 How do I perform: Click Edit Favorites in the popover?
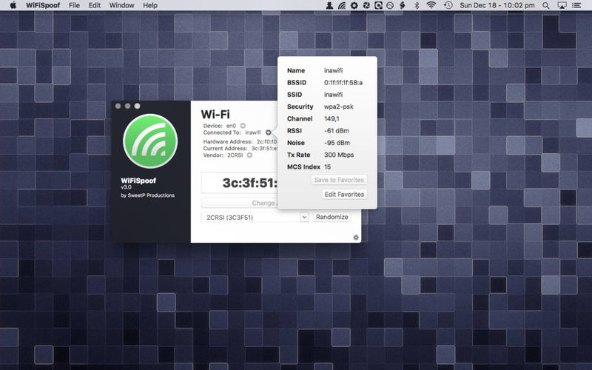tap(344, 194)
